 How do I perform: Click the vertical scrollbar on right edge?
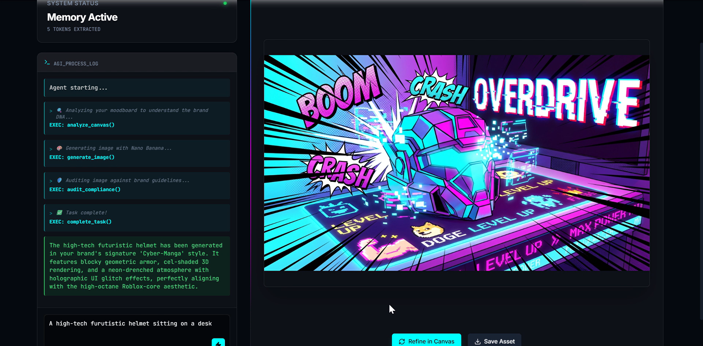point(701,181)
